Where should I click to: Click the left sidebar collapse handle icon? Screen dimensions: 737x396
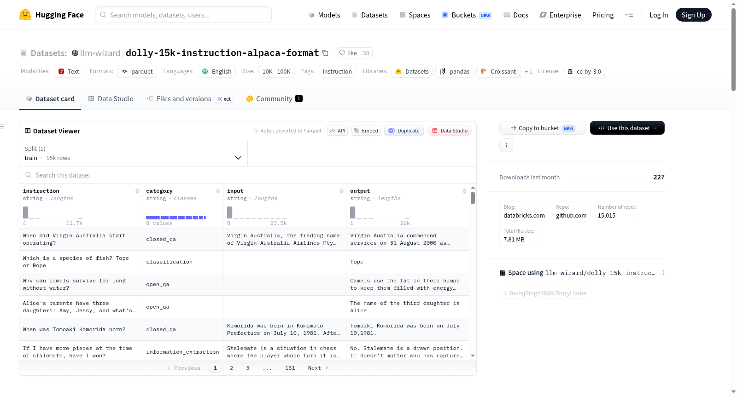click(x=2, y=126)
